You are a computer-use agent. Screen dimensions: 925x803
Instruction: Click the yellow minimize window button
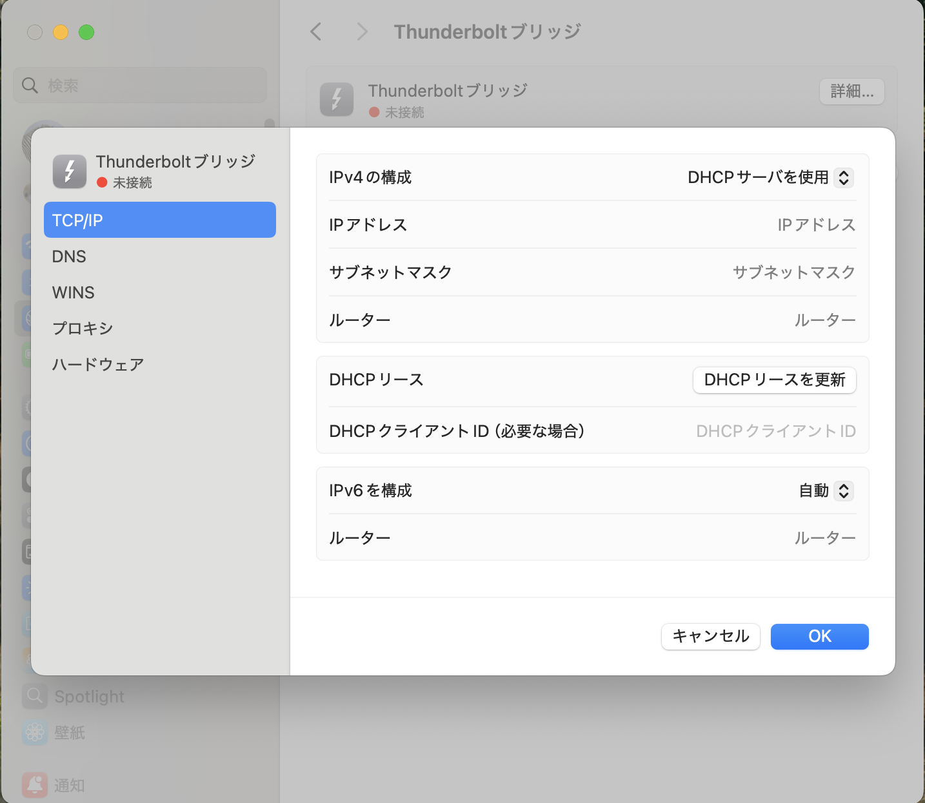(61, 32)
